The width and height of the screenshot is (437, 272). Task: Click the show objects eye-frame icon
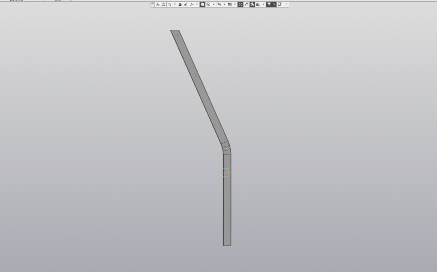point(230,4)
